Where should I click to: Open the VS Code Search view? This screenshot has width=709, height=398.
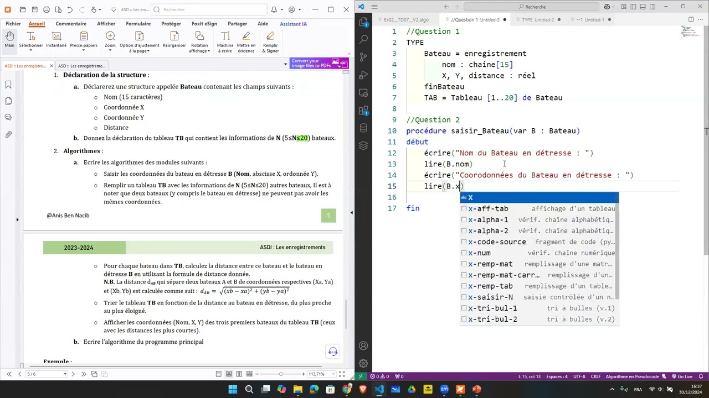(363, 40)
